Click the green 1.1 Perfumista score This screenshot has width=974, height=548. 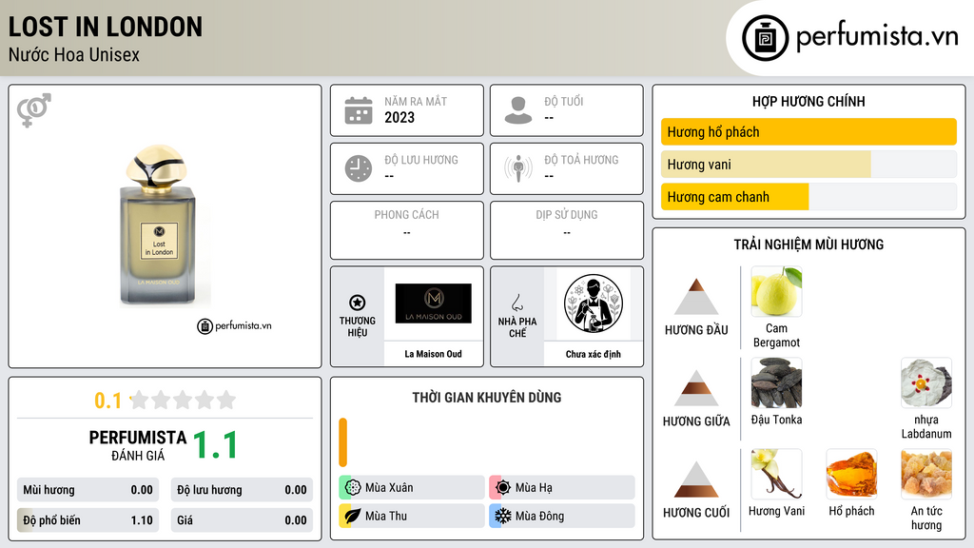215,445
